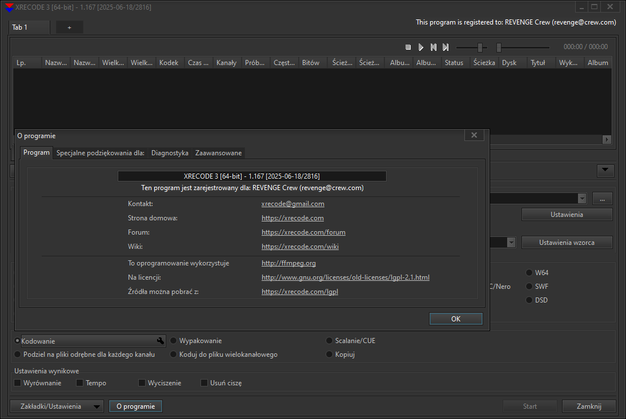Click the XRECODE version text box
Viewport: 626px width, 419px height.
(252, 176)
